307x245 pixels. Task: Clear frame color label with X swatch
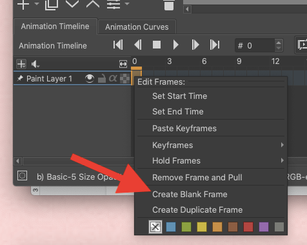point(155,227)
